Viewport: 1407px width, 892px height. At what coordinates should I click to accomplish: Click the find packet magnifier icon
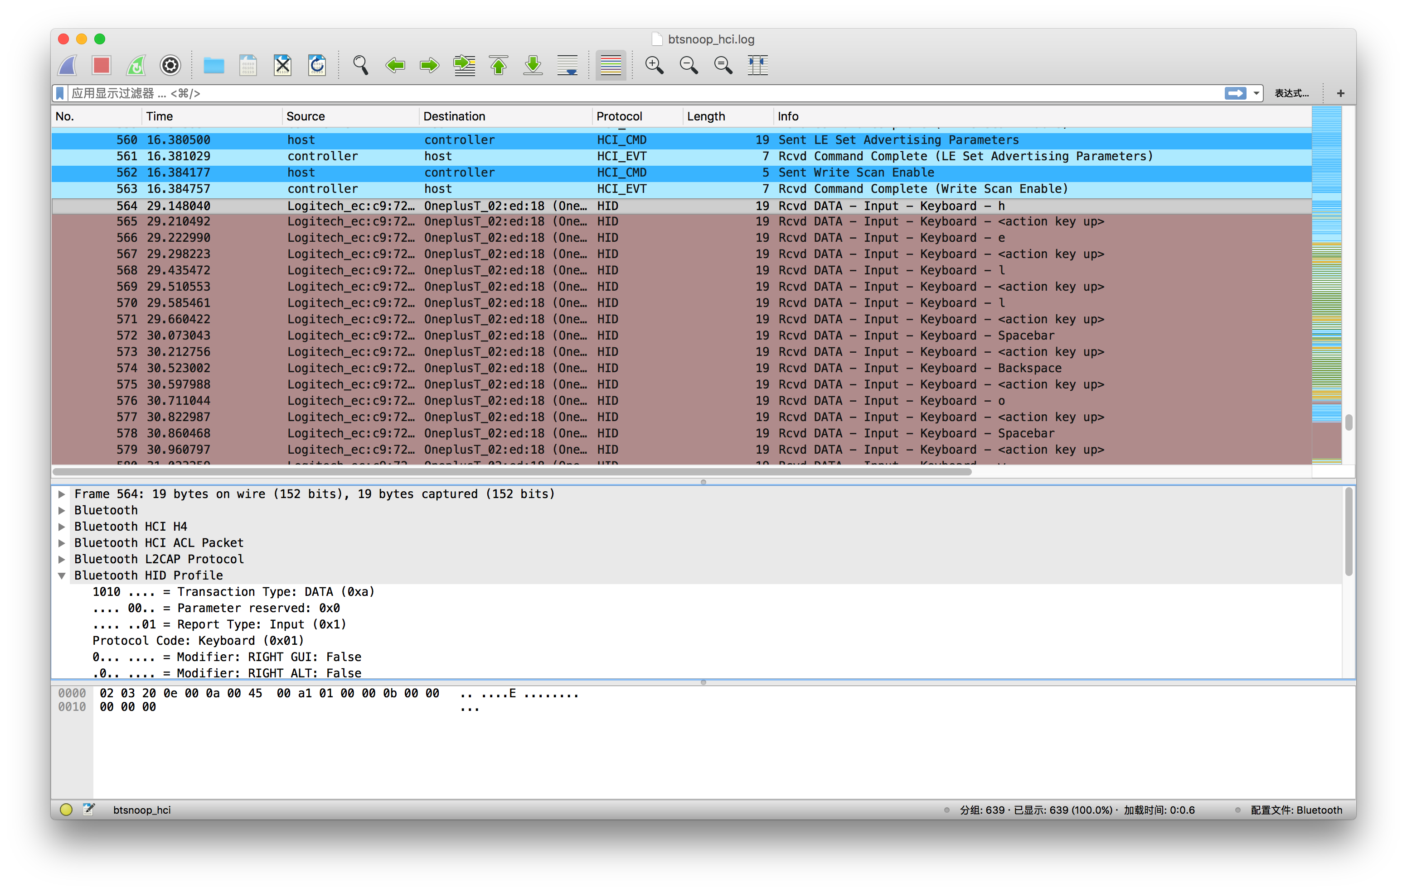pos(360,65)
